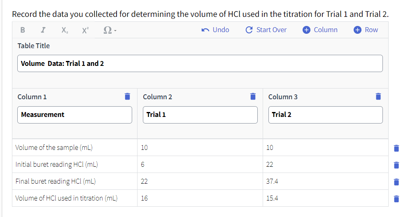Add a new Column to table

[320, 30]
